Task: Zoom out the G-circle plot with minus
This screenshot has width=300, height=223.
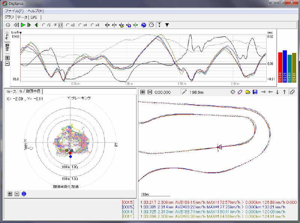Action: coord(17,194)
